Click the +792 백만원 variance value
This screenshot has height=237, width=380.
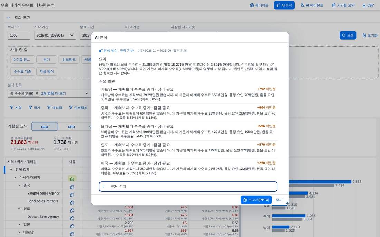[266, 89]
